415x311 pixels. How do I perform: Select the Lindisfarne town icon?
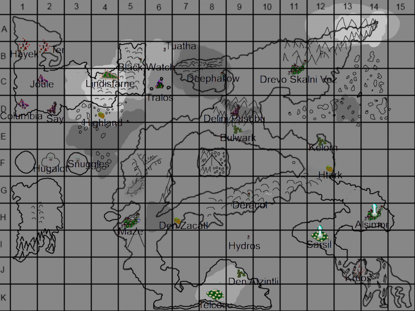[107, 74]
